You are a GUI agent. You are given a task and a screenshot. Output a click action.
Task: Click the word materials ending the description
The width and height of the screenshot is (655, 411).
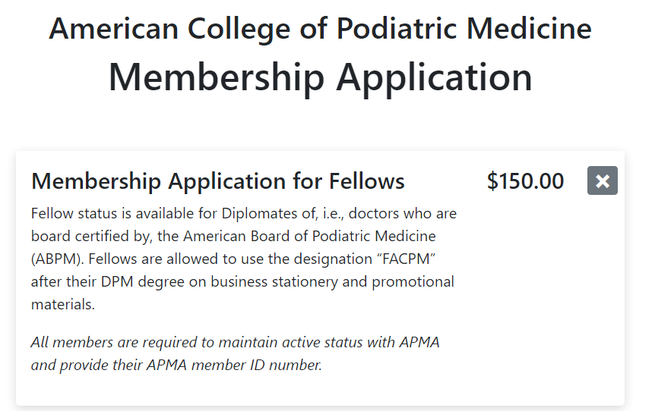click(x=62, y=305)
